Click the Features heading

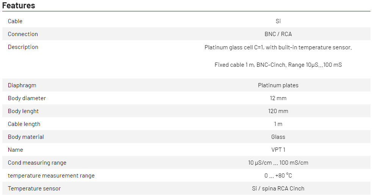point(19,6)
